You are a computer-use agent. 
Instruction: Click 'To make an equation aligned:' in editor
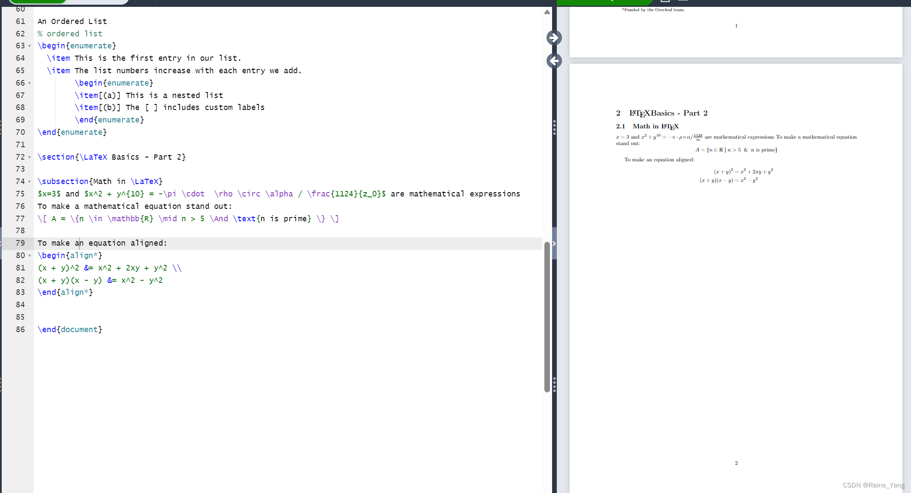coord(102,243)
